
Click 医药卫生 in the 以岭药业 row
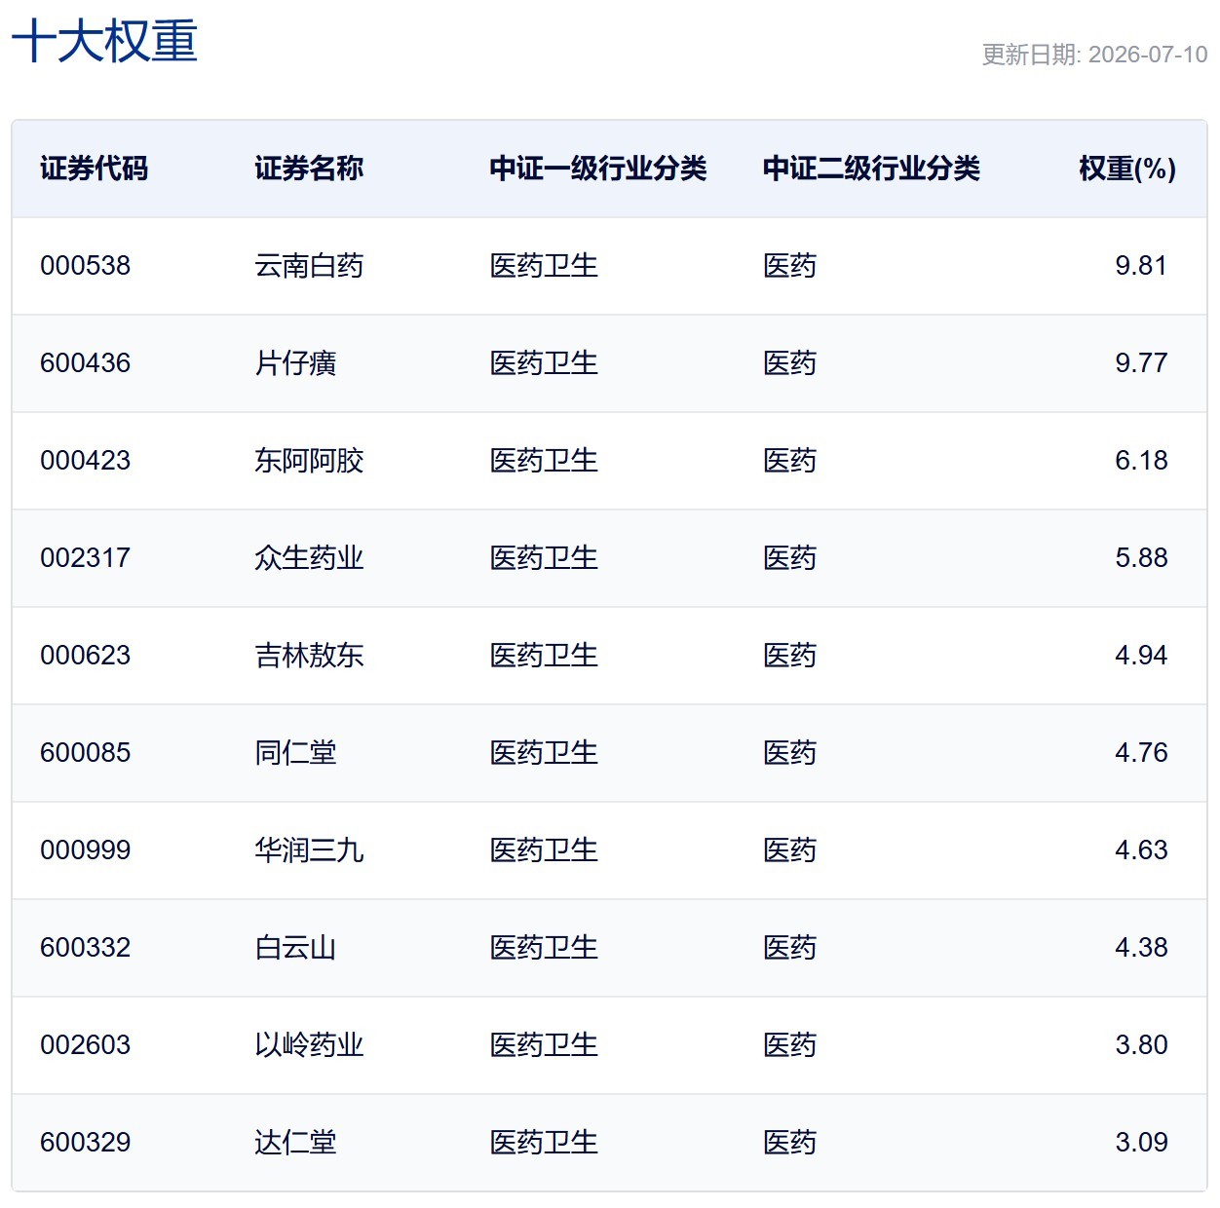point(544,1045)
